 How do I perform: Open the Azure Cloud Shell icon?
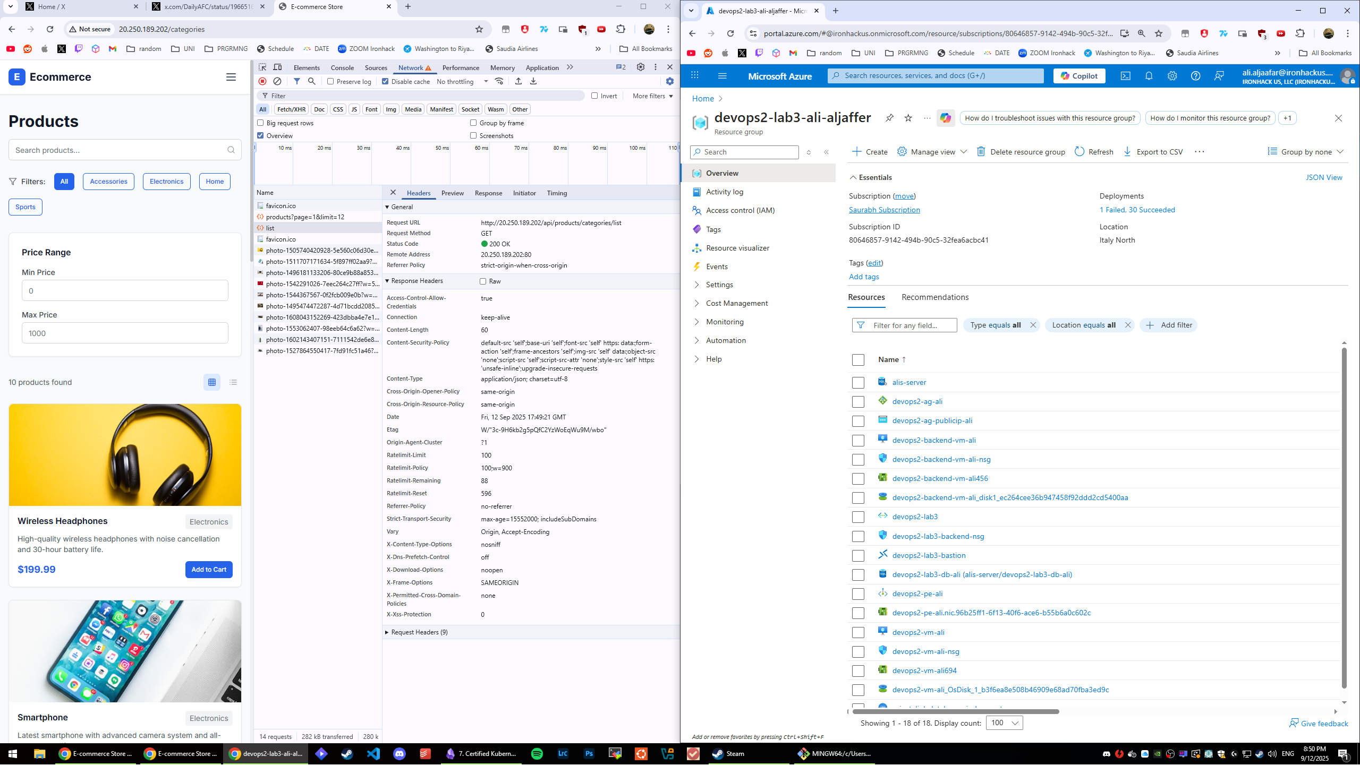pos(1125,76)
